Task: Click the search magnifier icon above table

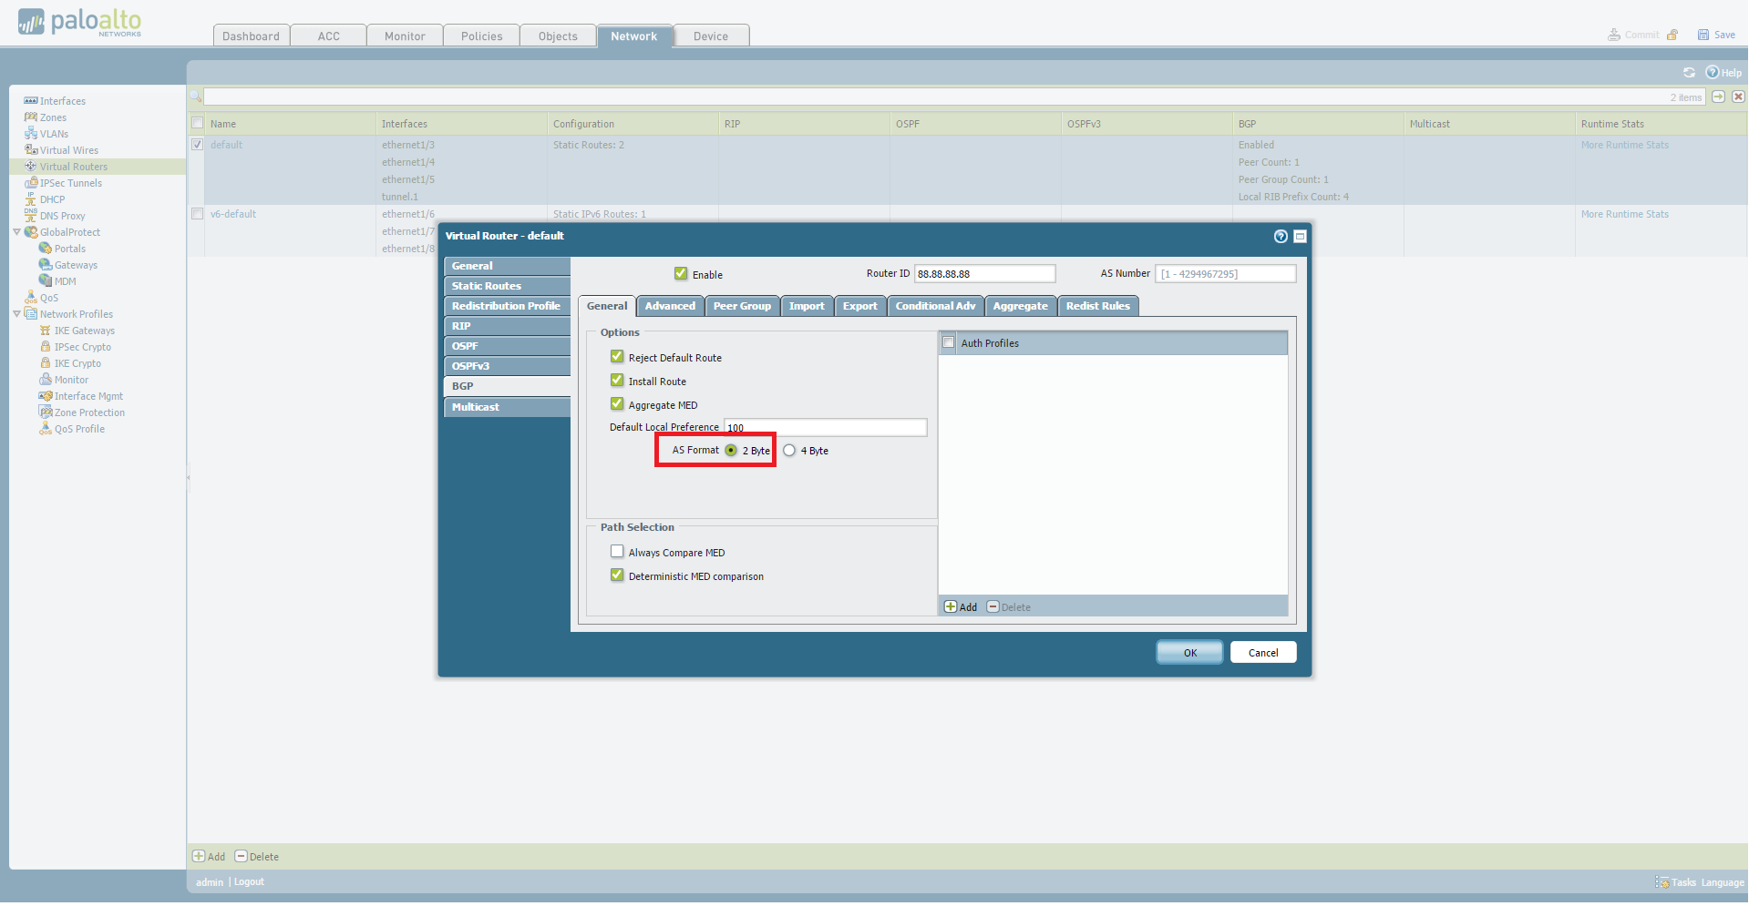Action: pyautogui.click(x=195, y=97)
